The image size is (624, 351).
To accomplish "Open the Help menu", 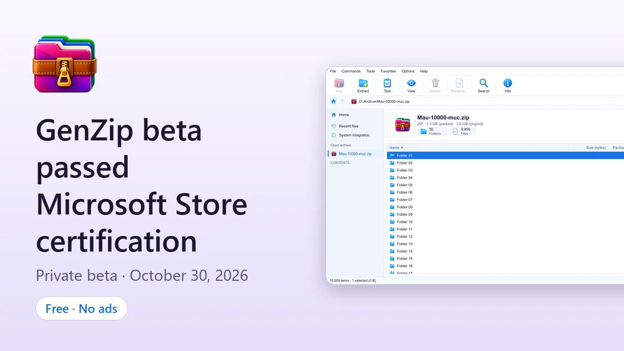I will point(424,71).
